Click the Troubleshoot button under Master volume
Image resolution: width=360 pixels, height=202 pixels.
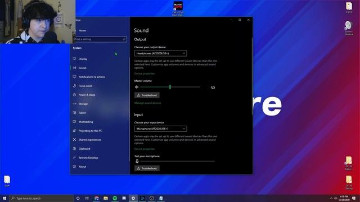[x=147, y=95]
